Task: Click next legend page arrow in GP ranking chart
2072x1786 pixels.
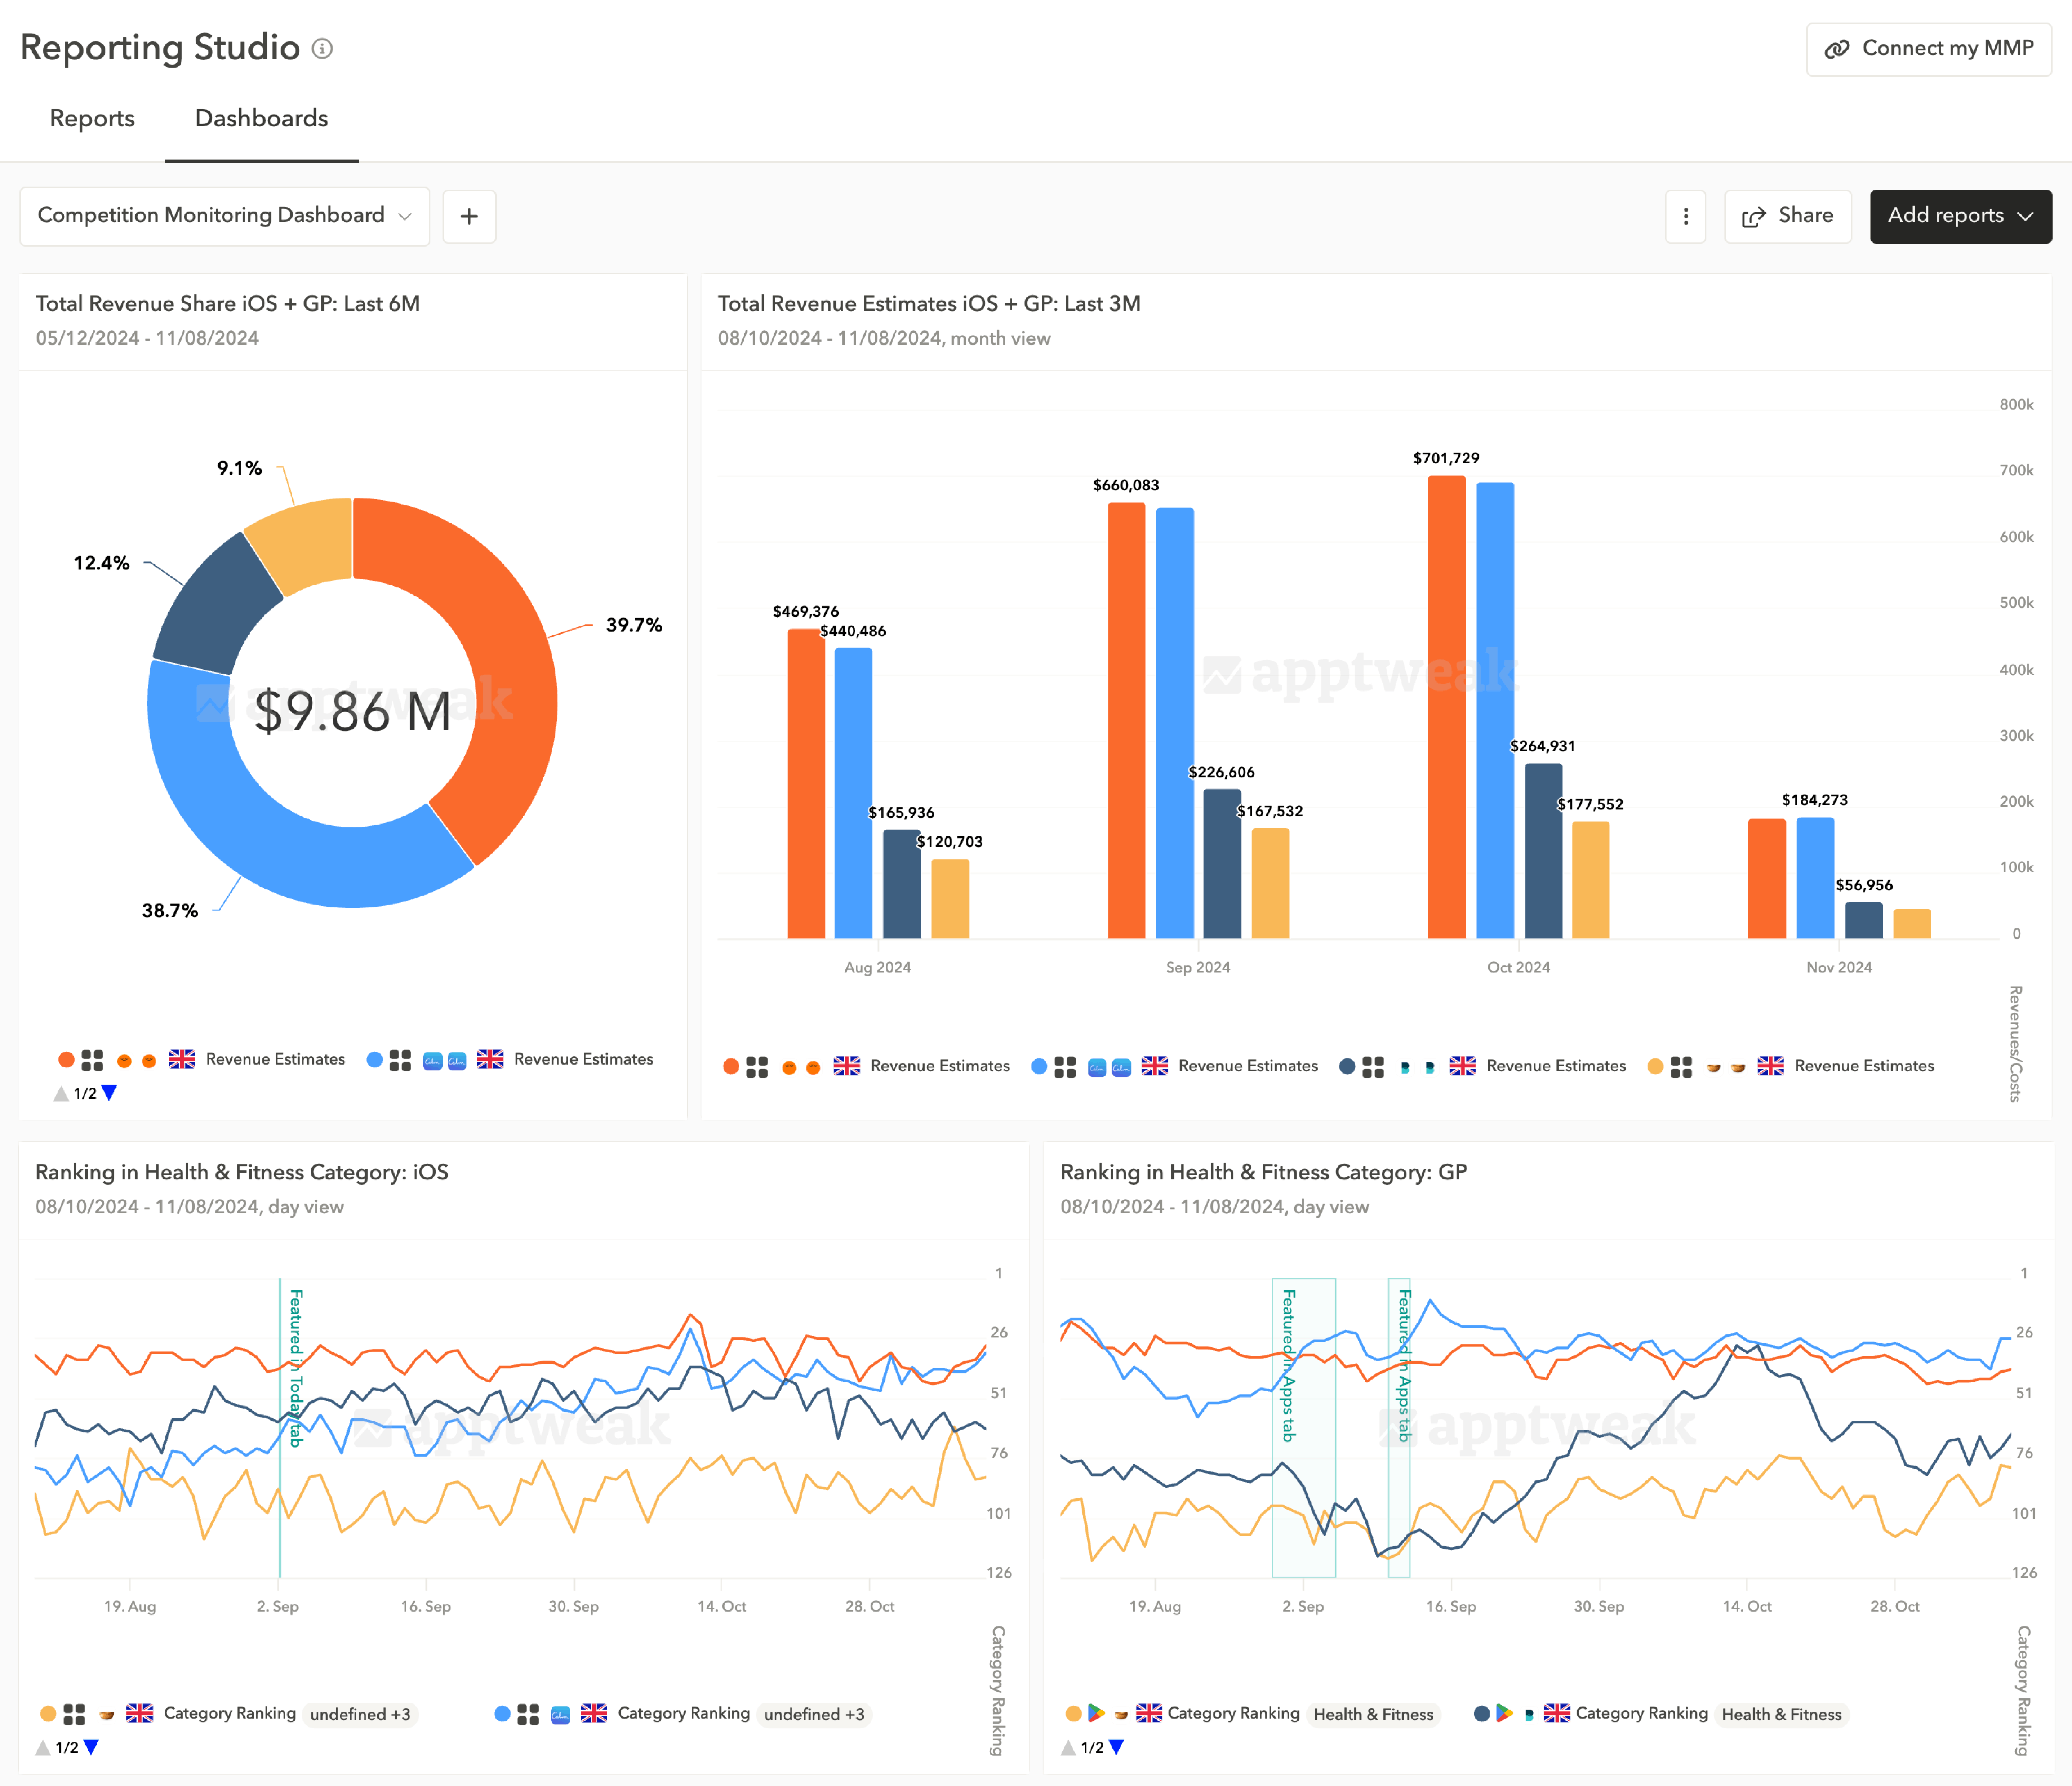Action: coord(1117,1747)
